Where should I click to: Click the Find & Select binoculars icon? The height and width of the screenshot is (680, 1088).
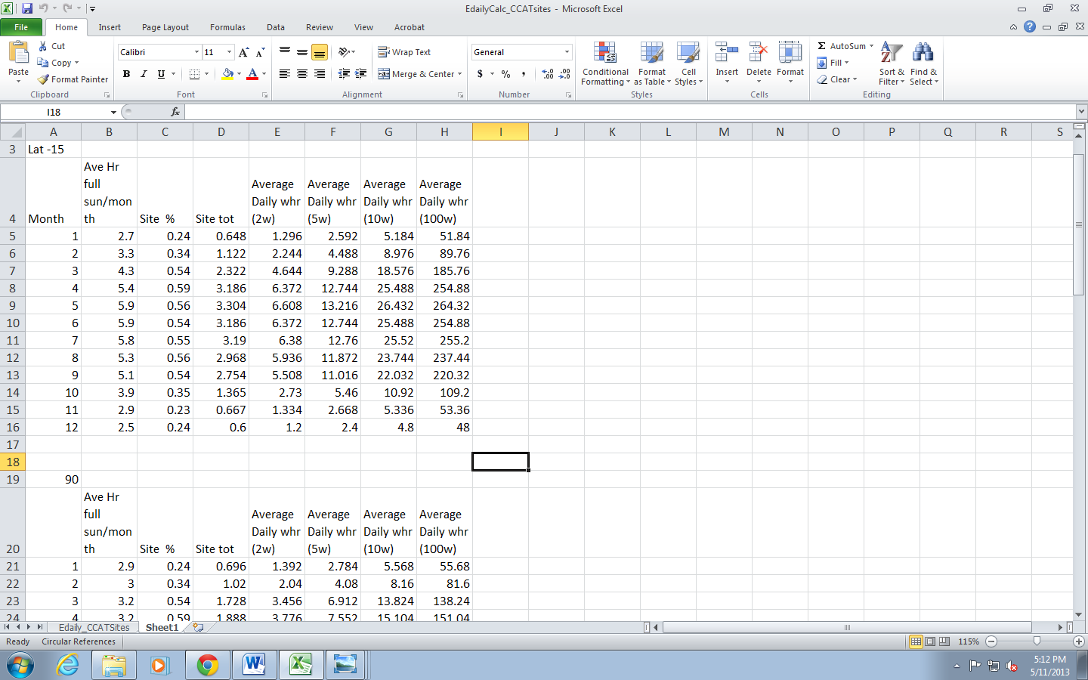point(923,53)
